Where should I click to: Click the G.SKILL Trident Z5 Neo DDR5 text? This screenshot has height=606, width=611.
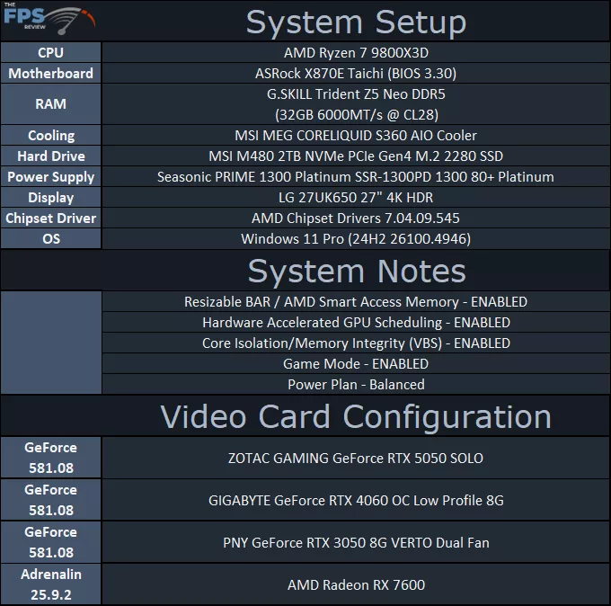[x=355, y=94]
